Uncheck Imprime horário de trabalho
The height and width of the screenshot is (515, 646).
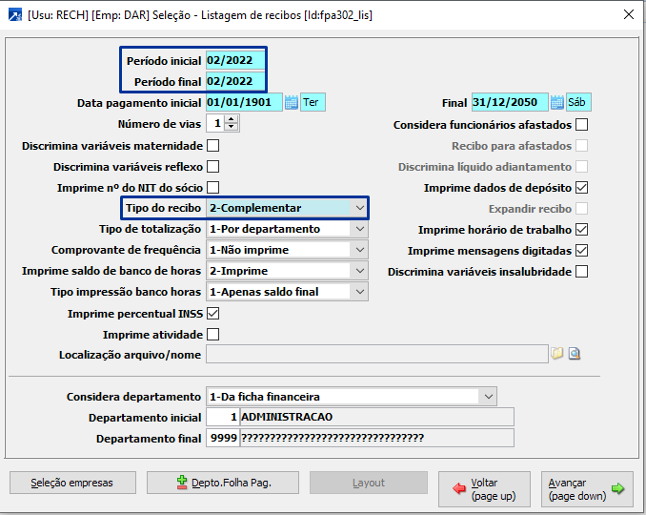582,230
